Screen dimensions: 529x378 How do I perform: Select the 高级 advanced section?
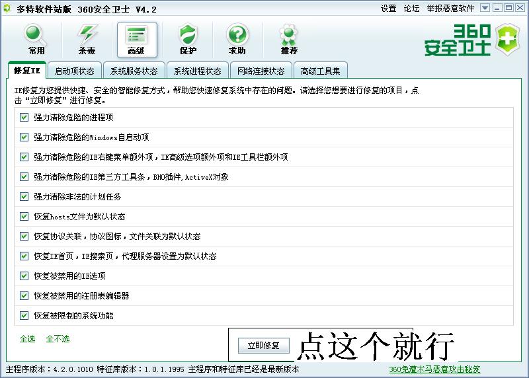click(x=137, y=40)
